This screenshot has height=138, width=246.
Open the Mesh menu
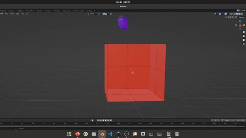point(6,14)
